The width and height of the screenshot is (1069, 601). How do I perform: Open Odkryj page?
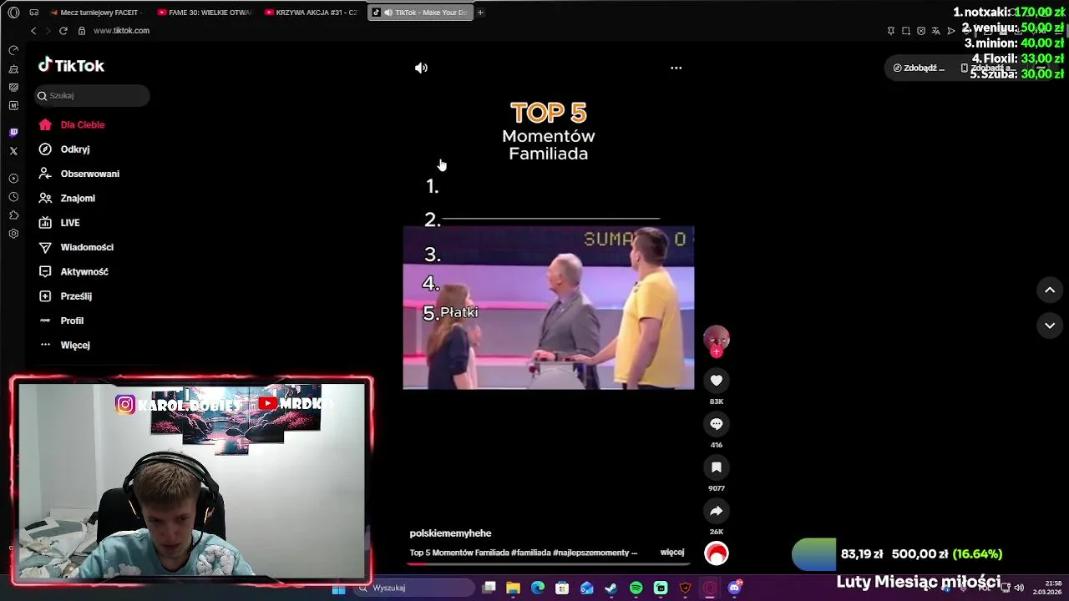[63, 149]
